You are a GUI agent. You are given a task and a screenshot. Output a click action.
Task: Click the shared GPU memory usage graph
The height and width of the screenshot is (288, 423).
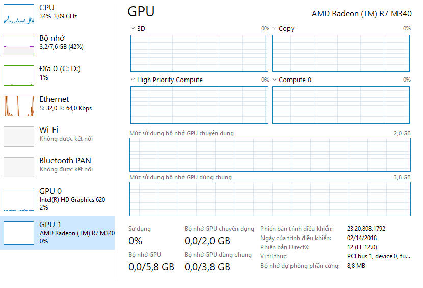pos(270,199)
